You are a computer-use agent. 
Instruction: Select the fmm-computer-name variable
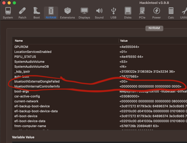(100, 126)
